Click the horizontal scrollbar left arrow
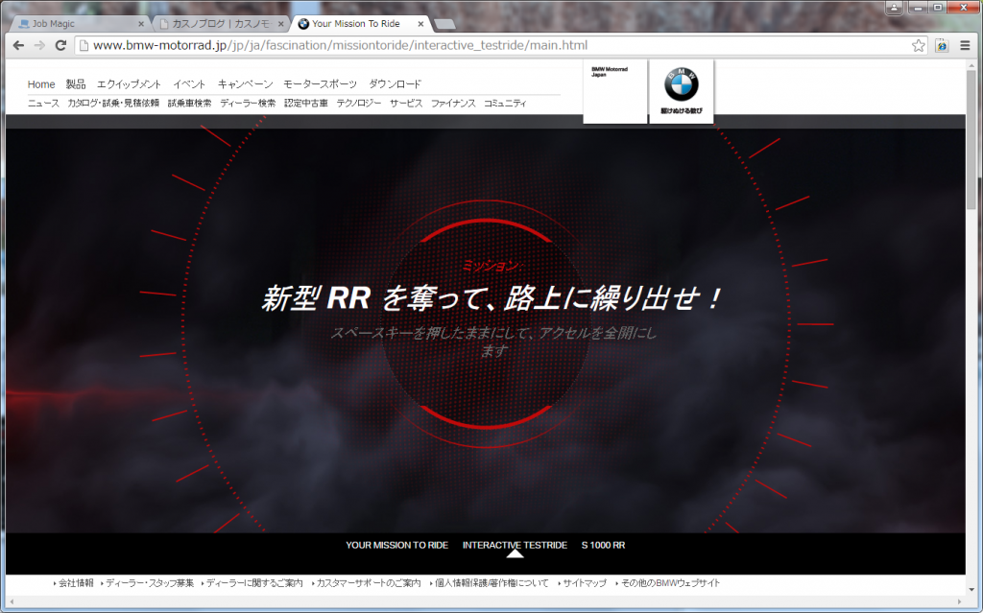 [12, 602]
